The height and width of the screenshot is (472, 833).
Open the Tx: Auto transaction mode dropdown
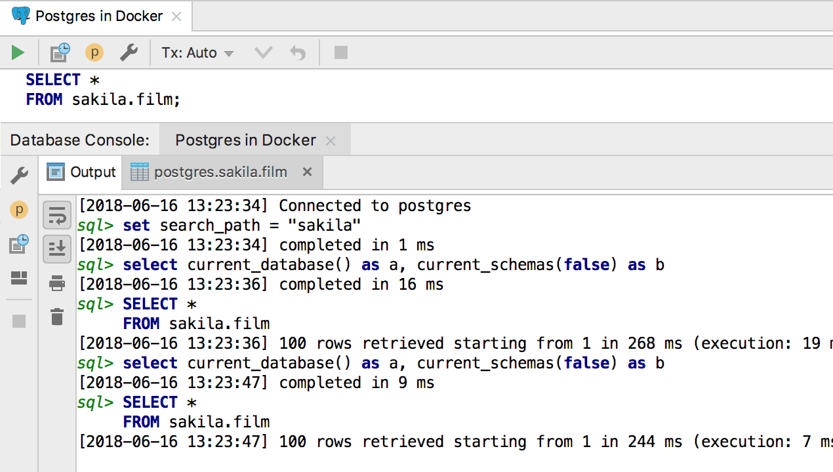198,52
